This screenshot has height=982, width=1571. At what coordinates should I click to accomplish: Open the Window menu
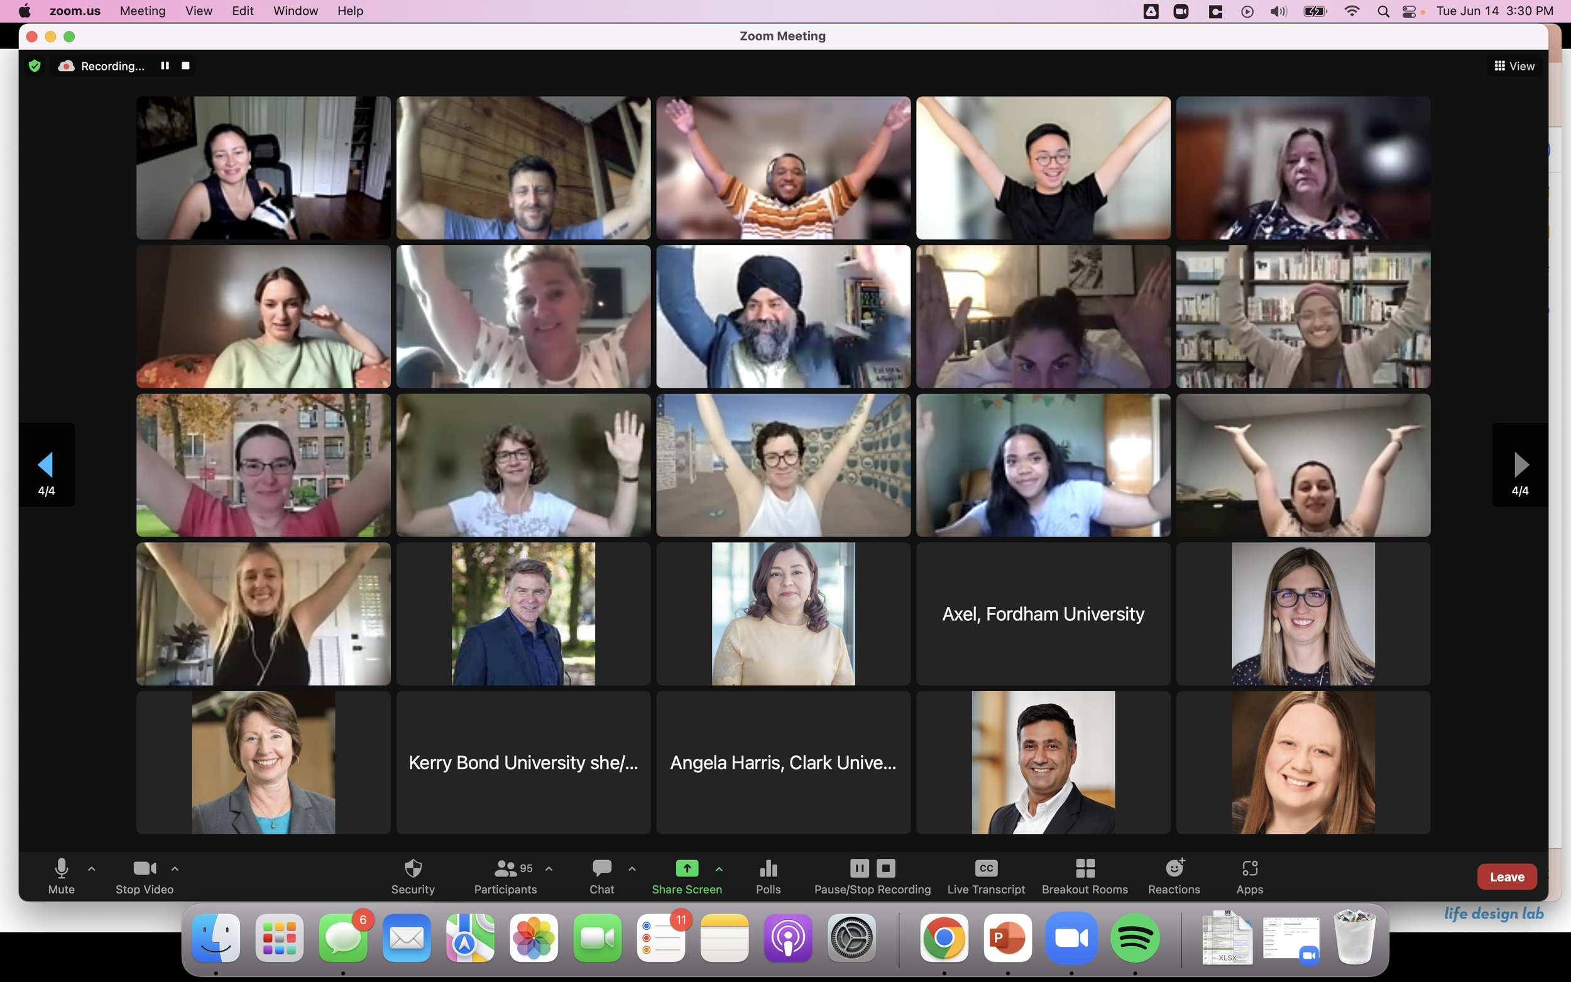tap(295, 11)
